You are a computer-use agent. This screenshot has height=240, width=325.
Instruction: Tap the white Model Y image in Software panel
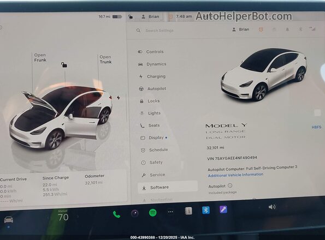tap(264, 75)
